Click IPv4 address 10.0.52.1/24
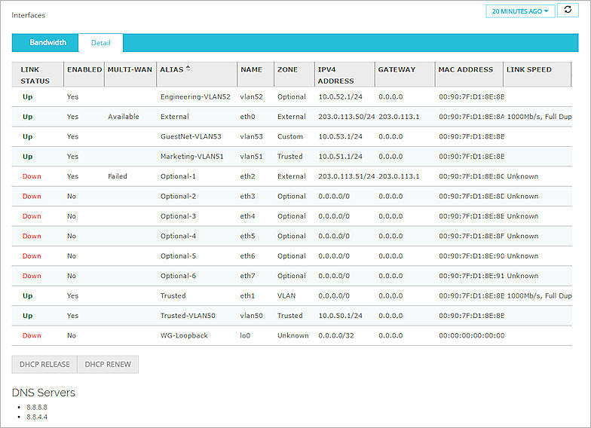591x428 pixels. (x=341, y=96)
